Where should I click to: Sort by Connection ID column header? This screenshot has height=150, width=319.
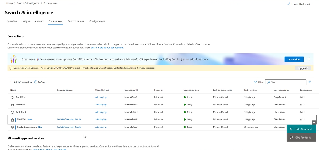[x=131, y=90]
